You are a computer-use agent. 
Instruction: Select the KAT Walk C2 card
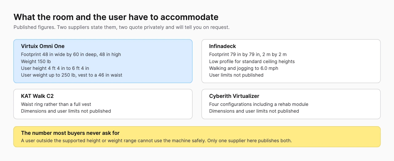(103, 104)
